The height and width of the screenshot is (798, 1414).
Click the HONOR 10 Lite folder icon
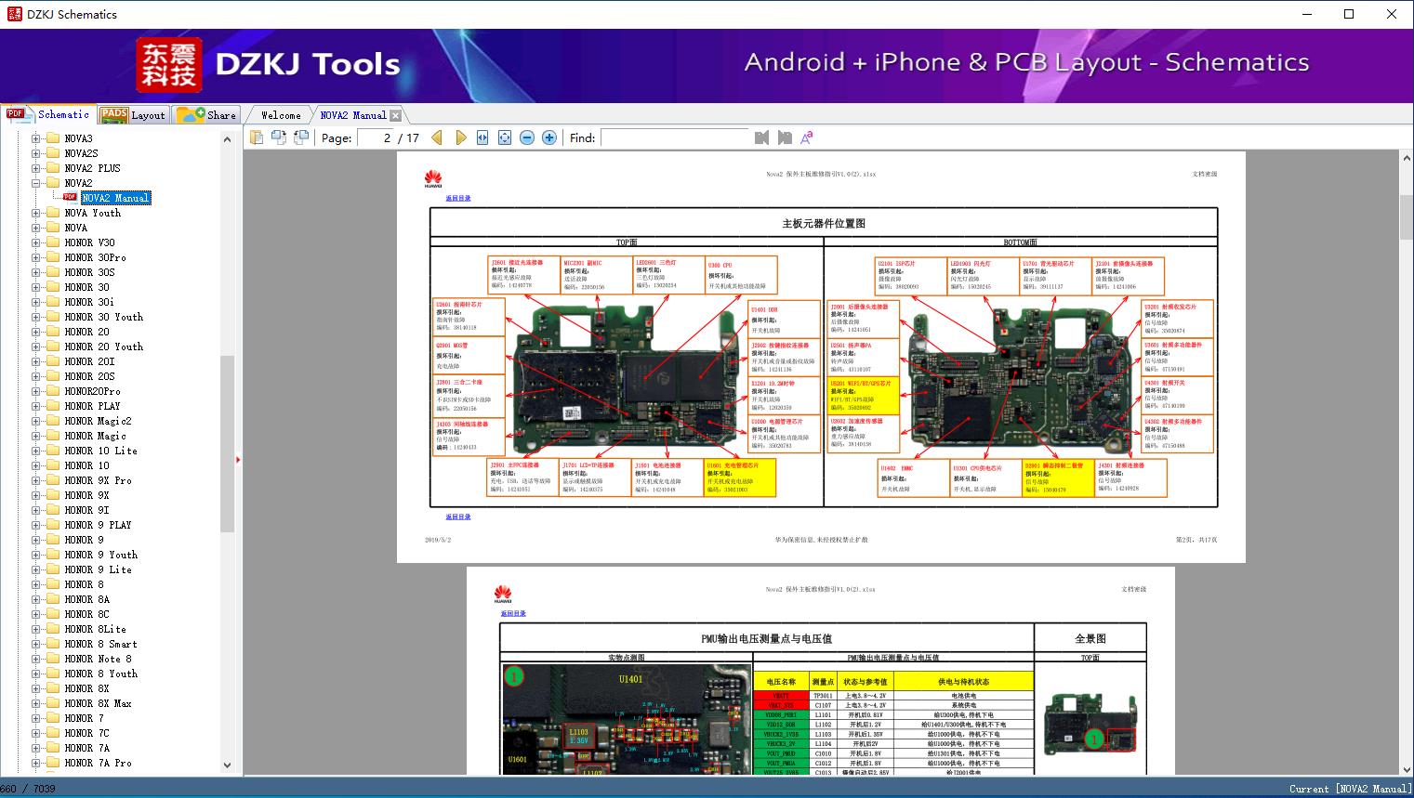pyautogui.click(x=53, y=451)
